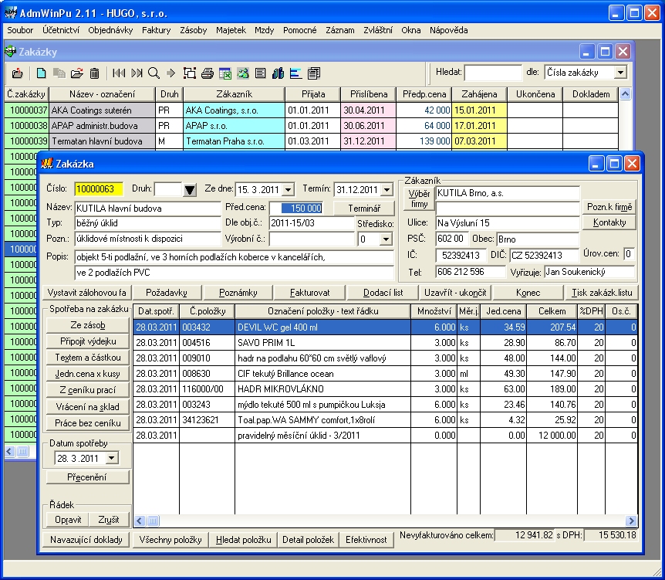Jump to first record toolbar icon
665x580 pixels.
119,73
